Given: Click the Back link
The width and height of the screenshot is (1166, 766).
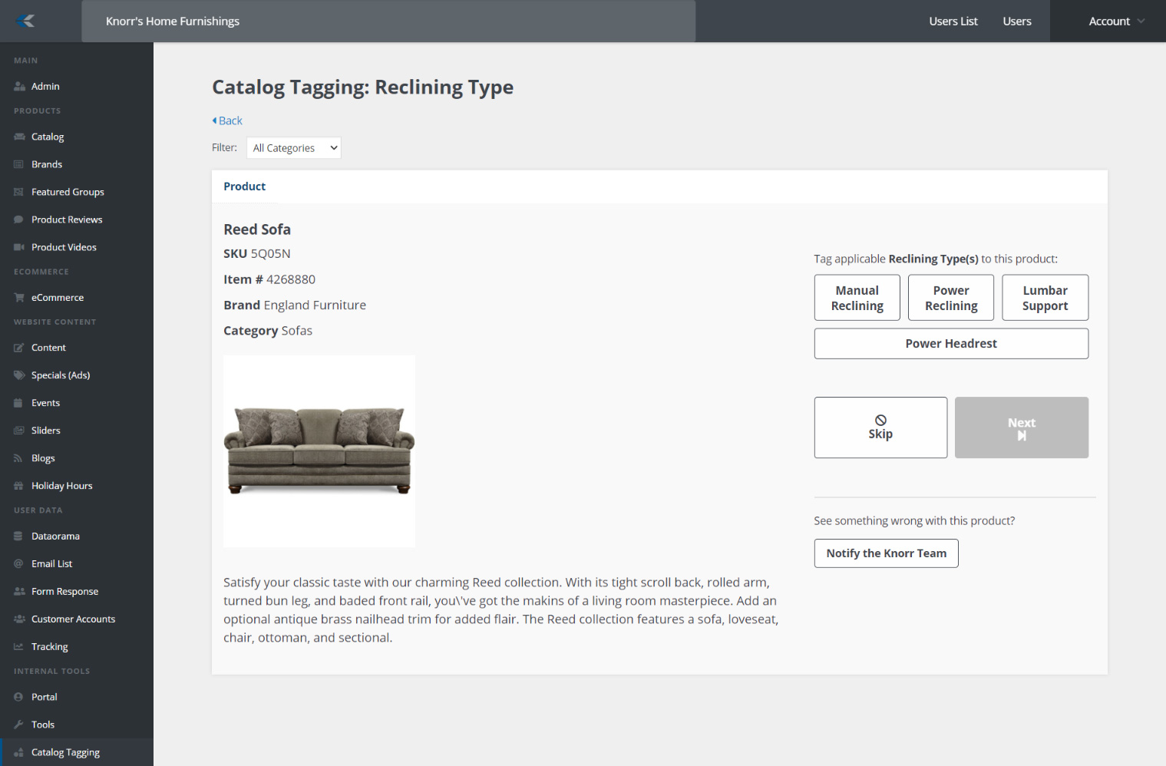Looking at the screenshot, I should pyautogui.click(x=228, y=121).
